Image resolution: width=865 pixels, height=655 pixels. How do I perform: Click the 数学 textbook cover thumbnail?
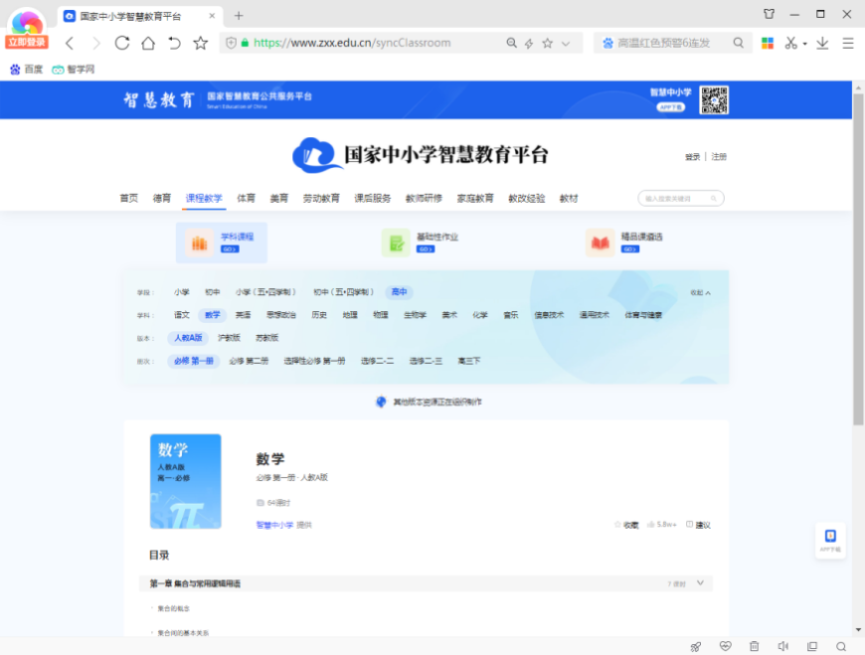[185, 481]
